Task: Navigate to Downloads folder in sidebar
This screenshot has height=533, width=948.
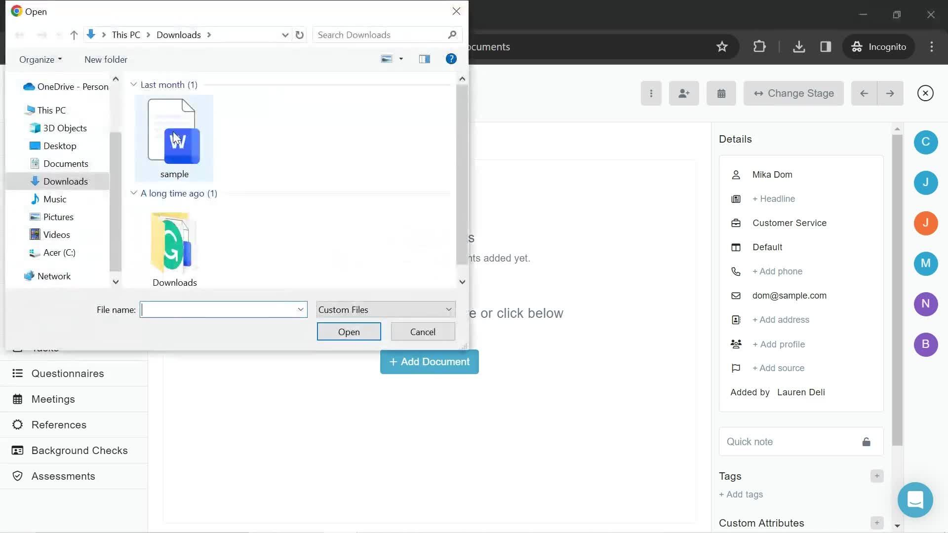Action: tap(65, 181)
